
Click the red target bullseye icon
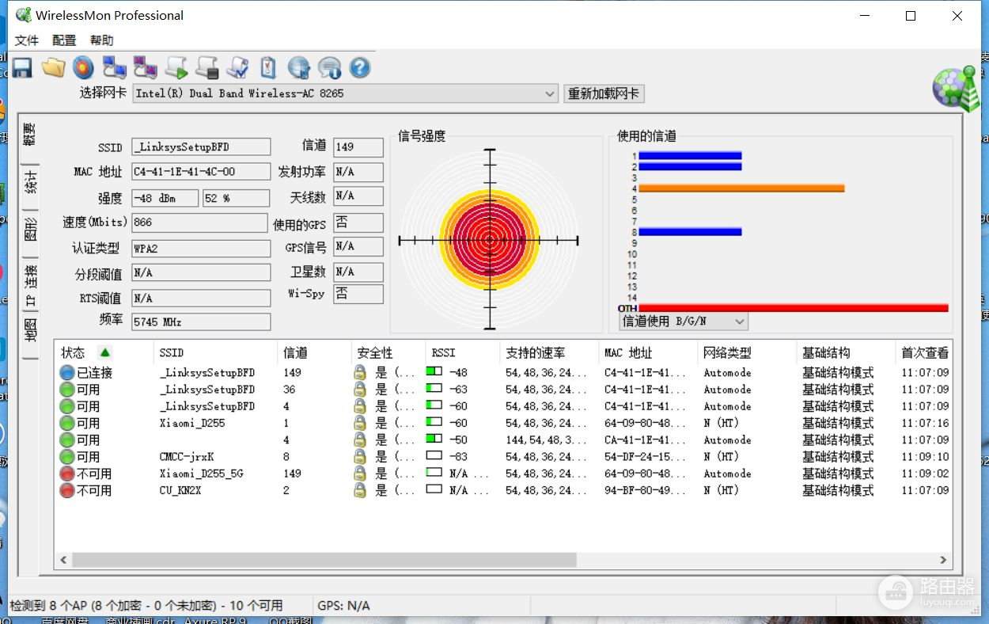point(83,68)
